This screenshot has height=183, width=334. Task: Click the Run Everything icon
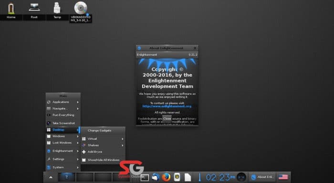pyautogui.click(x=49, y=115)
